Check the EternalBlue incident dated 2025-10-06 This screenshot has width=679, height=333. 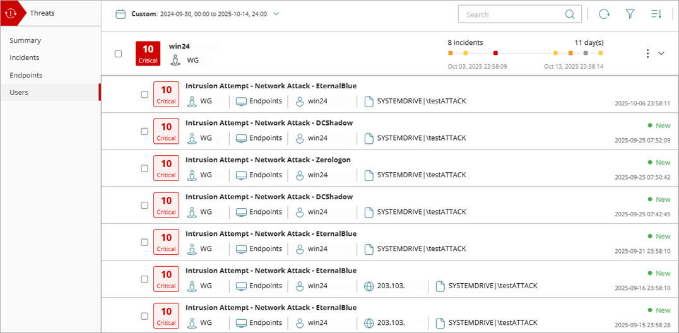(145, 95)
